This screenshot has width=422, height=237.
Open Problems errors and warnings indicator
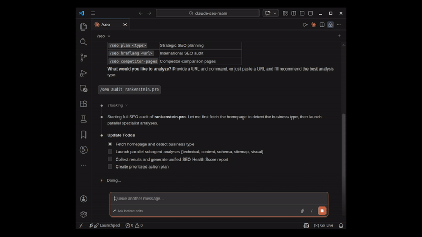click(134, 225)
